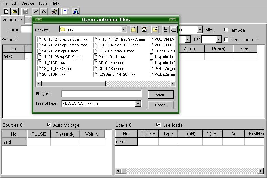Switch to detailed file view

(174, 30)
